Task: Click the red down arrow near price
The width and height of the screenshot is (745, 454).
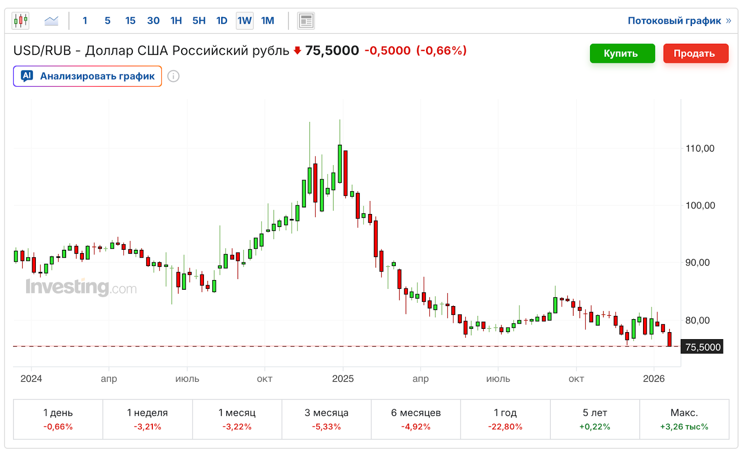Action: pyautogui.click(x=298, y=51)
